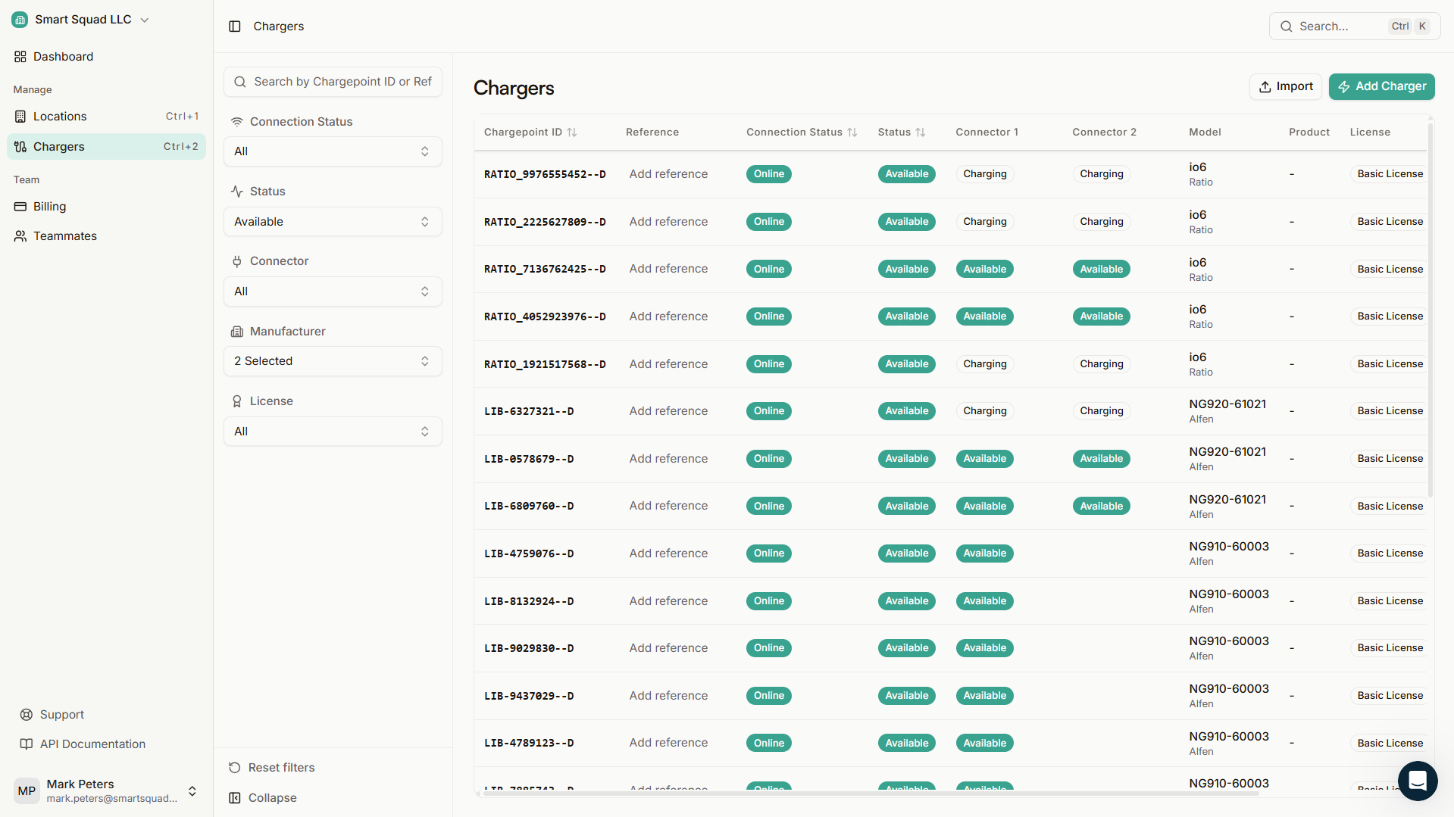Open the Billing section
1454x817 pixels.
coord(49,206)
